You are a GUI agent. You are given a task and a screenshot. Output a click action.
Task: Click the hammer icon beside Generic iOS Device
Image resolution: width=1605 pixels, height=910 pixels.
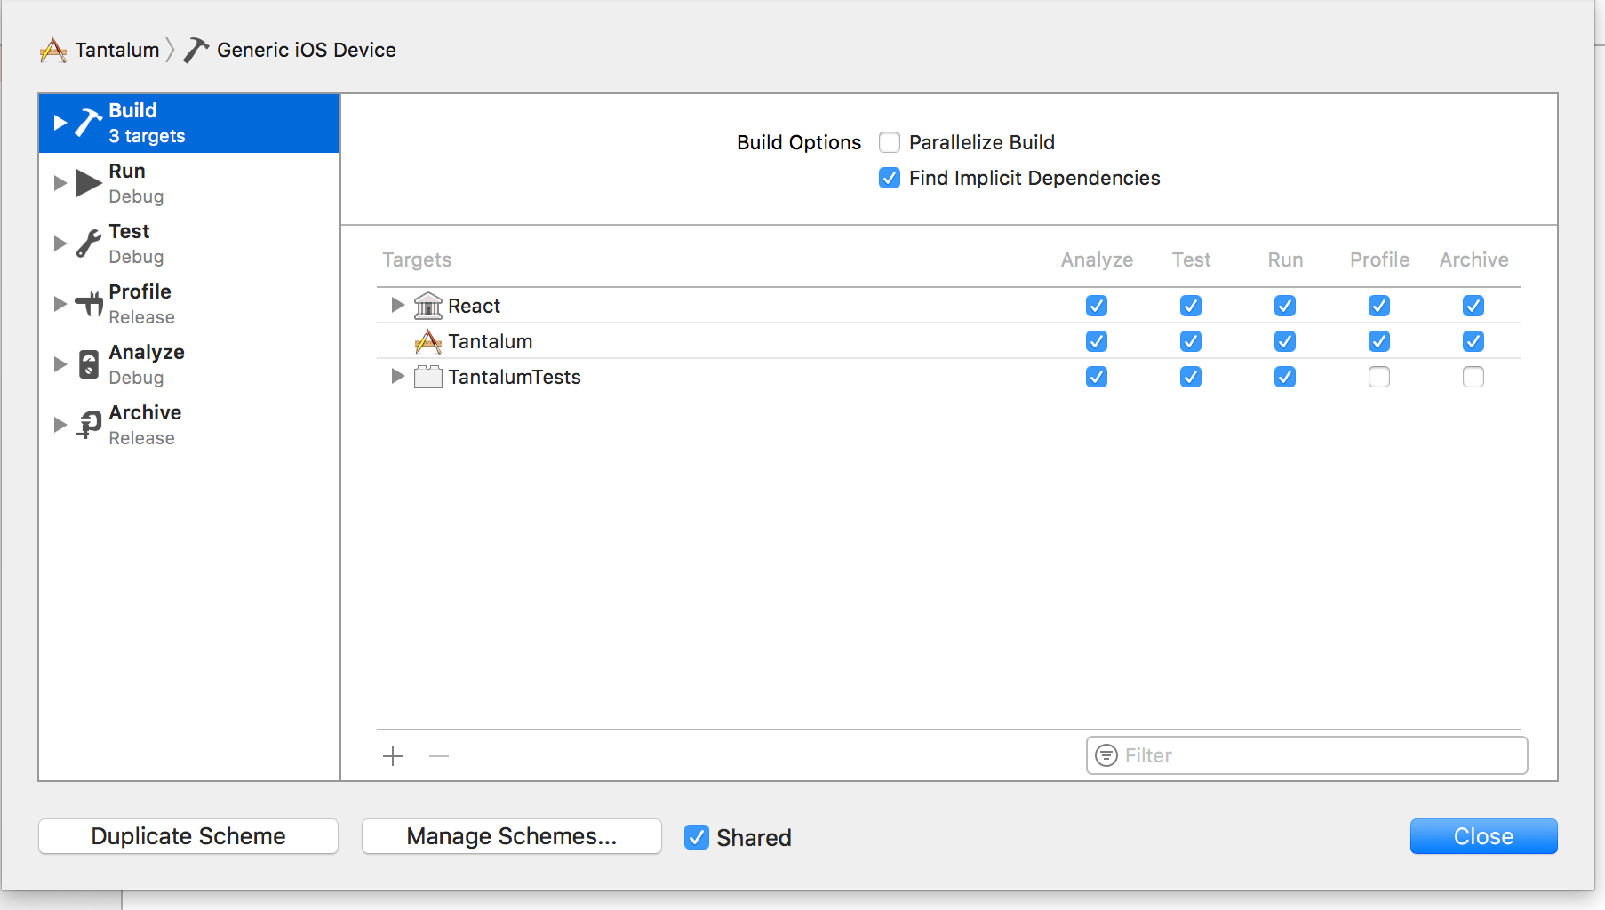point(196,50)
